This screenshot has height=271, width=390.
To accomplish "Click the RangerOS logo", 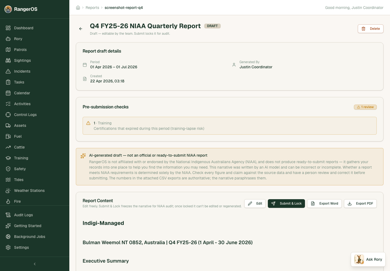I will tap(8, 9).
